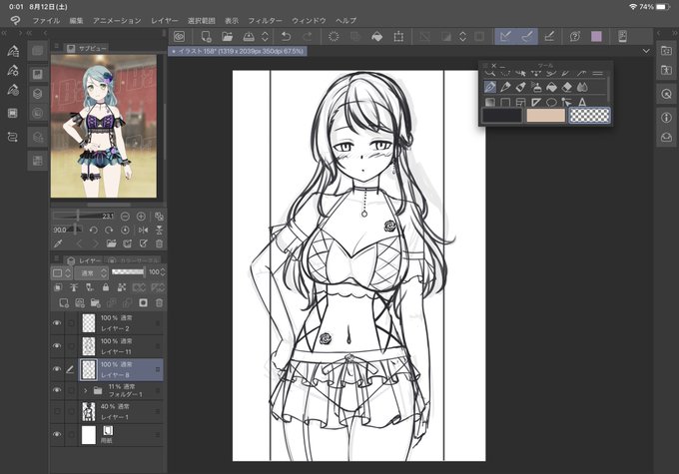Screen dimensions: 679x474
Task: Click the Scale/Rotate transform icon in the command bar
Action: (x=398, y=36)
